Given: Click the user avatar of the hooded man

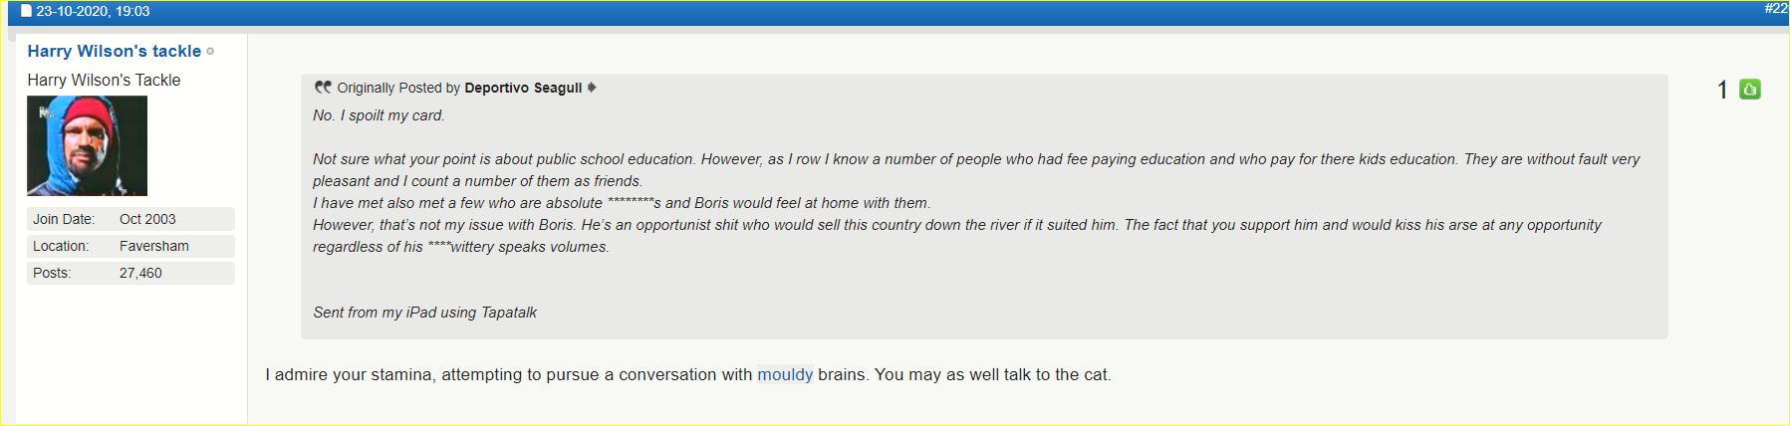Looking at the screenshot, I should pos(87,145).
